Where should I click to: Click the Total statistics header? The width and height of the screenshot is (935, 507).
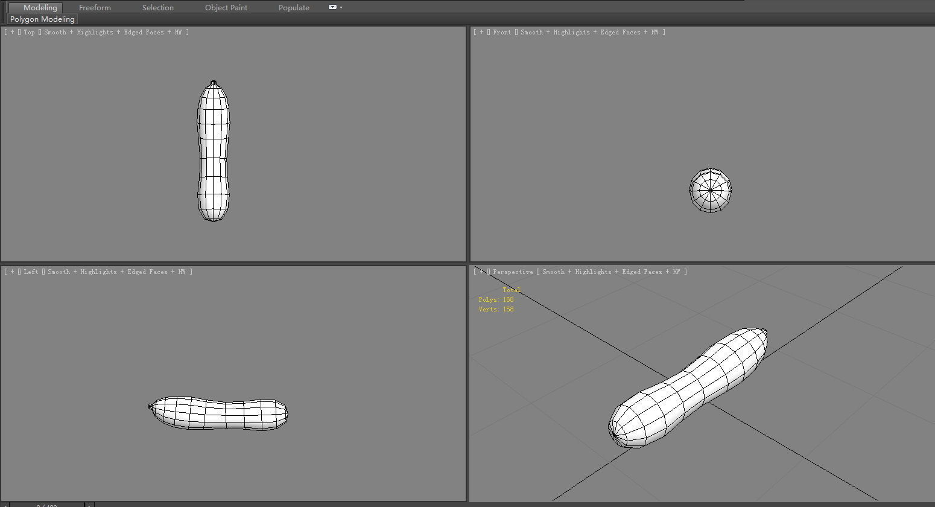coord(511,290)
